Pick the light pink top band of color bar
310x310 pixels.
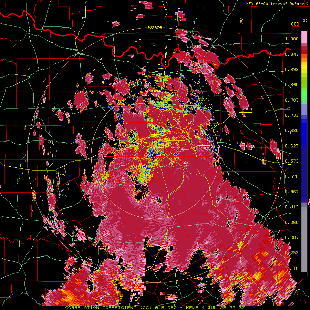(304, 37)
